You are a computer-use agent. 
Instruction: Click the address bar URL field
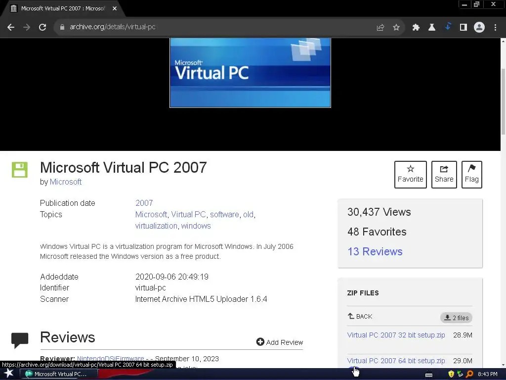click(216, 27)
